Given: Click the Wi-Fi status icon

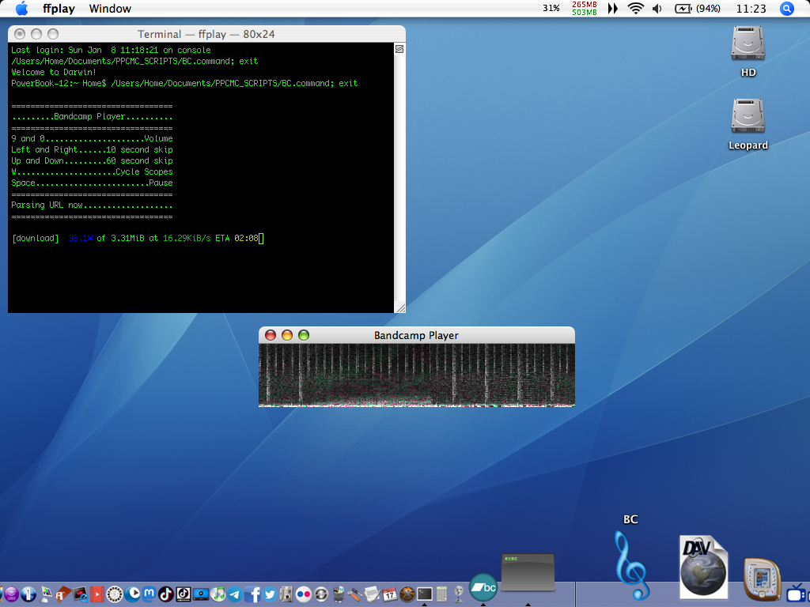Looking at the screenshot, I should (x=635, y=8).
